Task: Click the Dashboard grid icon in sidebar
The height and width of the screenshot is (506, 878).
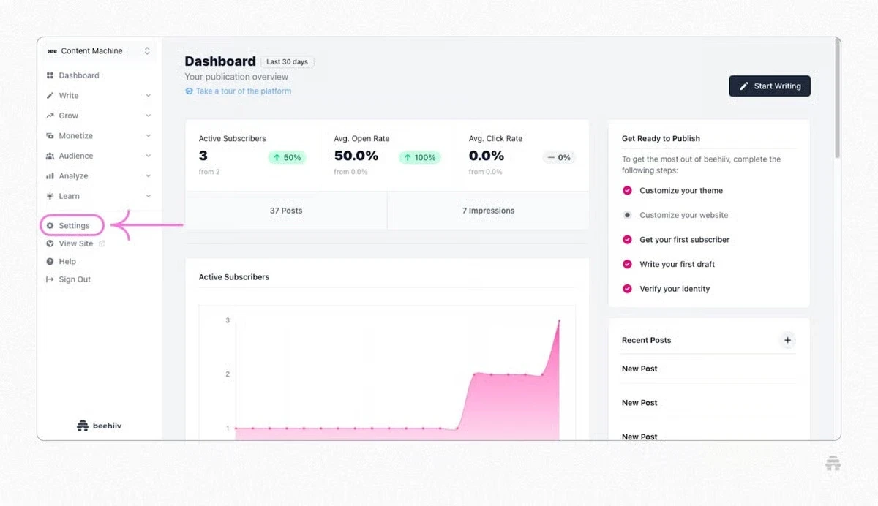Action: click(x=50, y=75)
